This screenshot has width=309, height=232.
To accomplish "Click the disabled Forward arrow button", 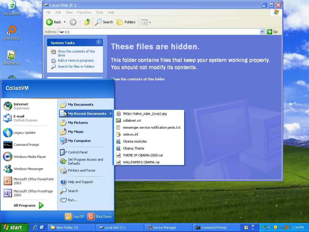I will click(73, 22).
